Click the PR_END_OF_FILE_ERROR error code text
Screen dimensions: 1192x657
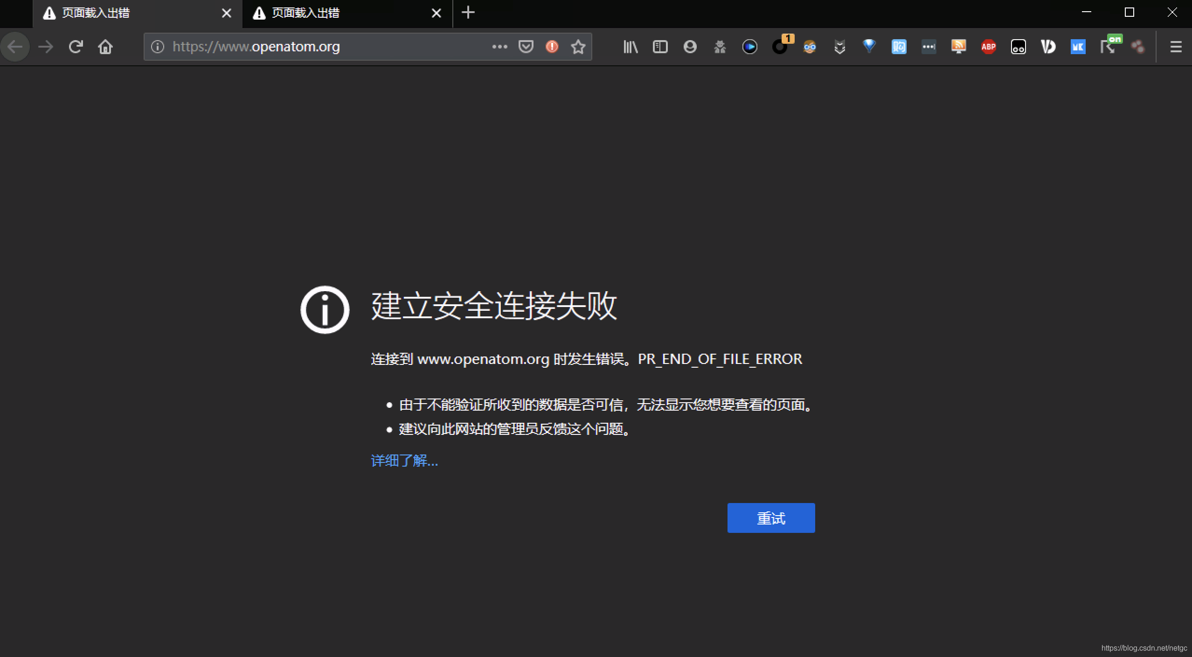coord(720,359)
